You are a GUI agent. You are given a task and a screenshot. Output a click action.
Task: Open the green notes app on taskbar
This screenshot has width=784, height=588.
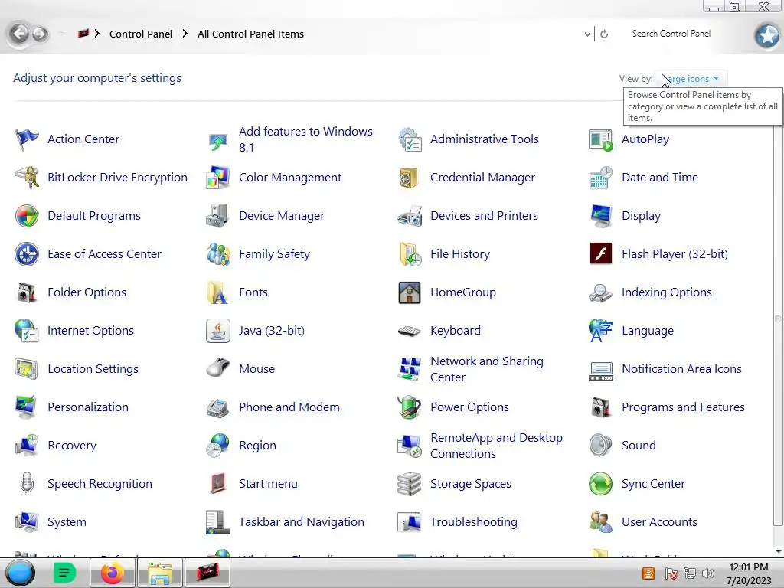click(64, 573)
